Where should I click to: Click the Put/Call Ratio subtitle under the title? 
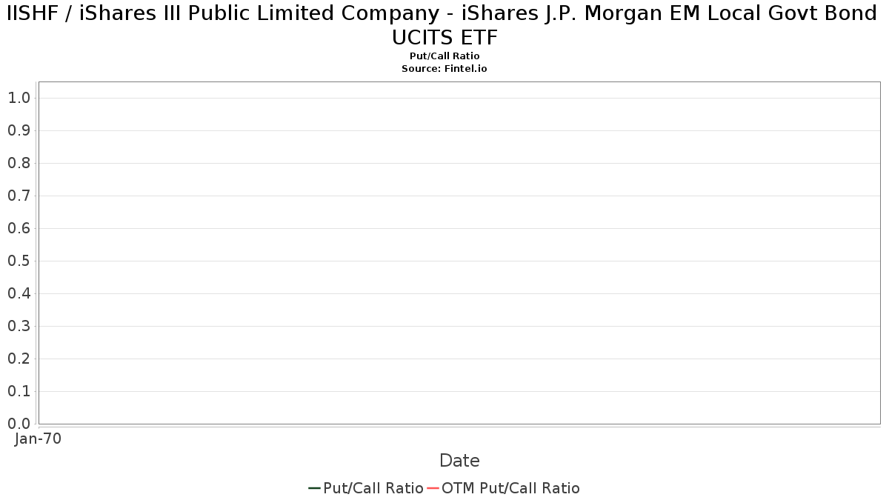pos(444,56)
